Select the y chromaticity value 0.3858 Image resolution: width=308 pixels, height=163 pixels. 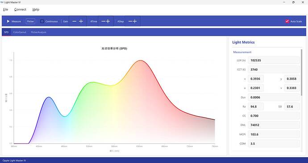pos(292,79)
